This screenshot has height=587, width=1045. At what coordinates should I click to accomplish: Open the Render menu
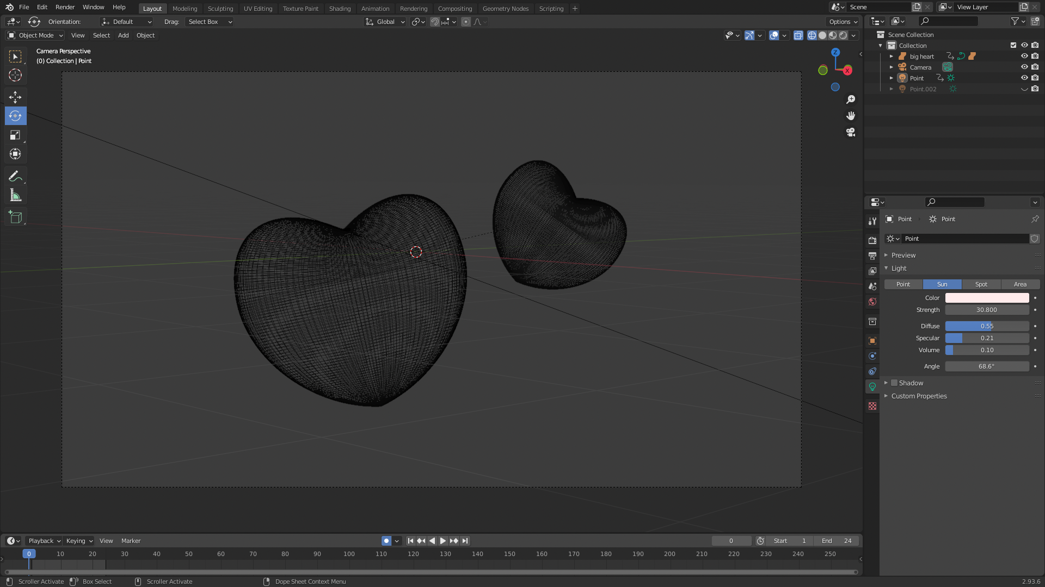65,7
